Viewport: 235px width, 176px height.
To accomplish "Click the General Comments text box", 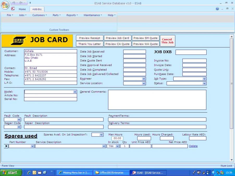I will click(157, 100).
